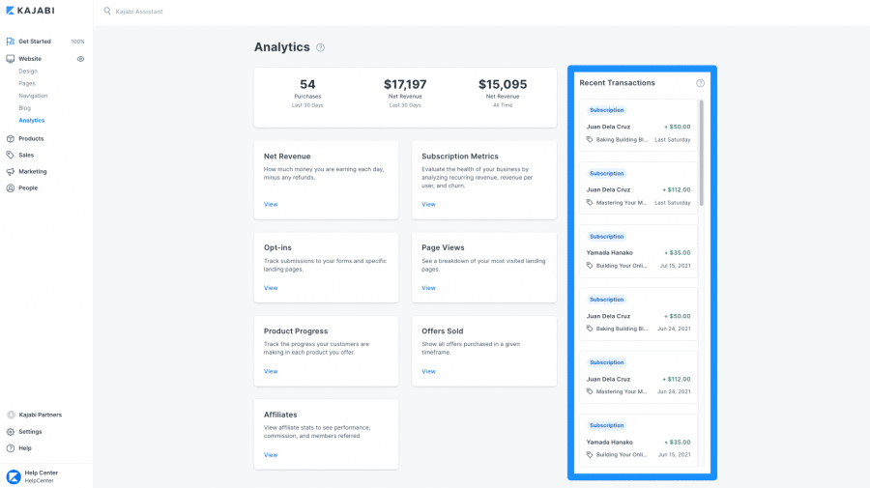The image size is (870, 488).
Task: Open the Marketing section
Action: pos(32,171)
